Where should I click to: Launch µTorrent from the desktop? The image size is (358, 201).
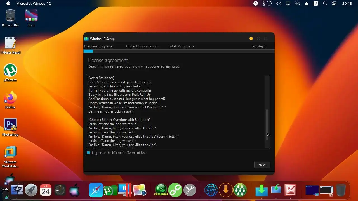pyautogui.click(x=10, y=73)
